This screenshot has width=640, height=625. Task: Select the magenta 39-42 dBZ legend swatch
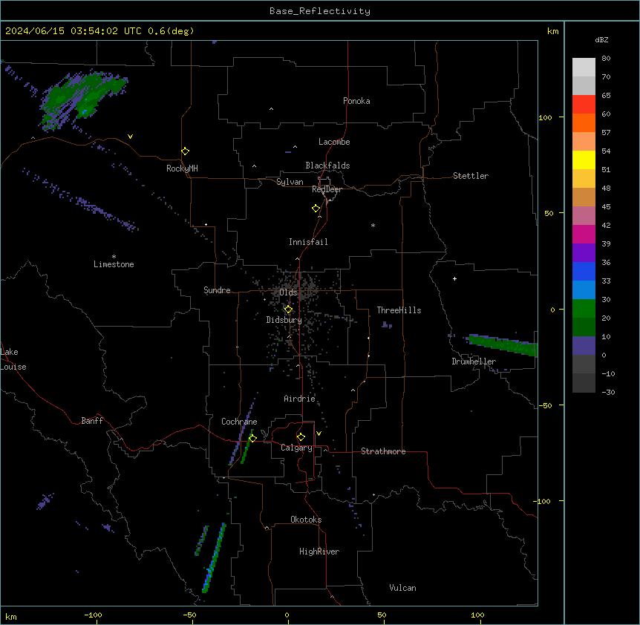pyautogui.click(x=584, y=234)
